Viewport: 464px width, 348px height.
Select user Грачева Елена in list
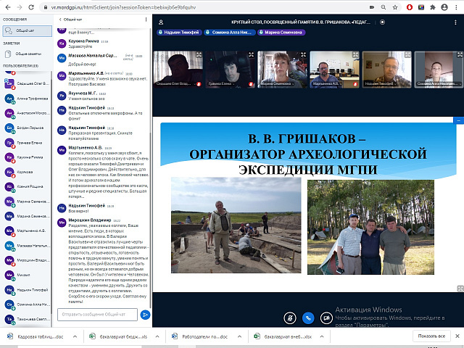tap(28, 143)
